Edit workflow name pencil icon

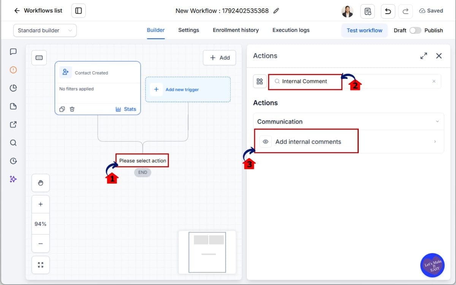276,11
